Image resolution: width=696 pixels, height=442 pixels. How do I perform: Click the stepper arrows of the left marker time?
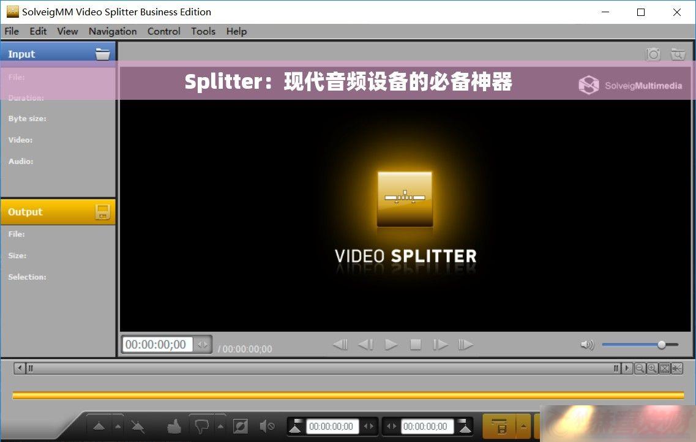pos(369,427)
